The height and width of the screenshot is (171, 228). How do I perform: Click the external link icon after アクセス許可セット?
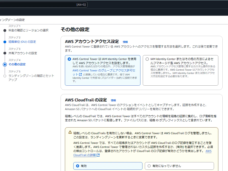[x=80, y=74]
